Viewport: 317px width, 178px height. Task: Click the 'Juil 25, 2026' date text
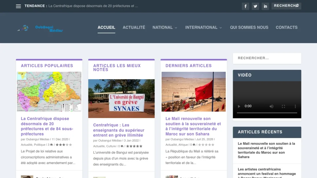click(x=205, y=139)
